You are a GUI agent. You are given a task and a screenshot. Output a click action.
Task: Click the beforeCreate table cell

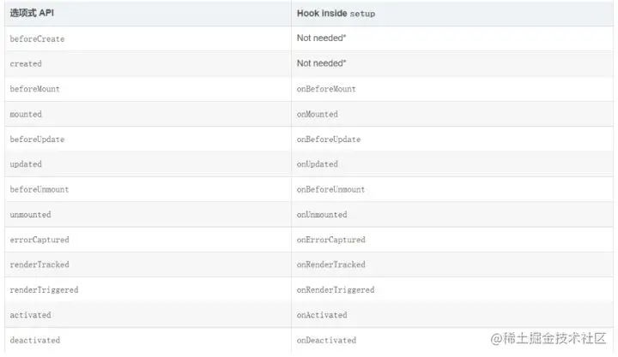tap(148, 39)
